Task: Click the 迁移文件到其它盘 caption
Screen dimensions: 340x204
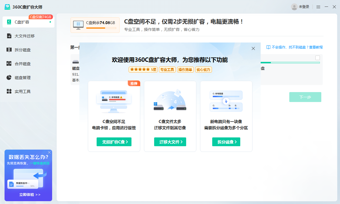Action: (170, 128)
